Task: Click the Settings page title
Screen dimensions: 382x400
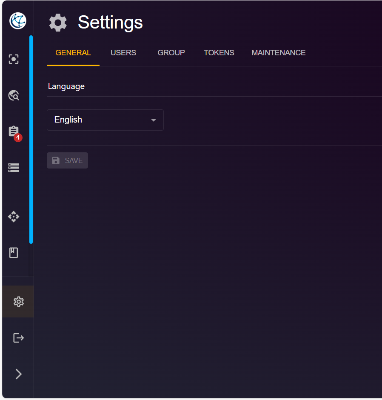Action: (x=110, y=23)
